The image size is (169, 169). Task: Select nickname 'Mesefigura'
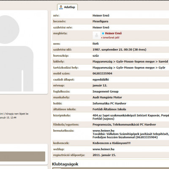pyautogui.click(x=101, y=22)
